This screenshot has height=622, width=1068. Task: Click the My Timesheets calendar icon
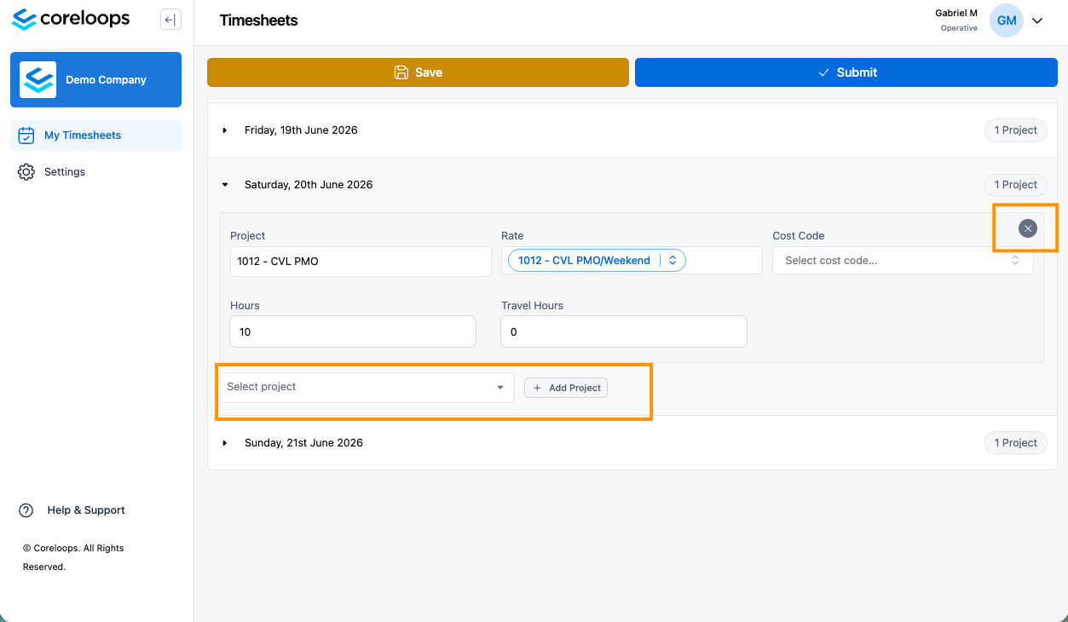(x=26, y=135)
